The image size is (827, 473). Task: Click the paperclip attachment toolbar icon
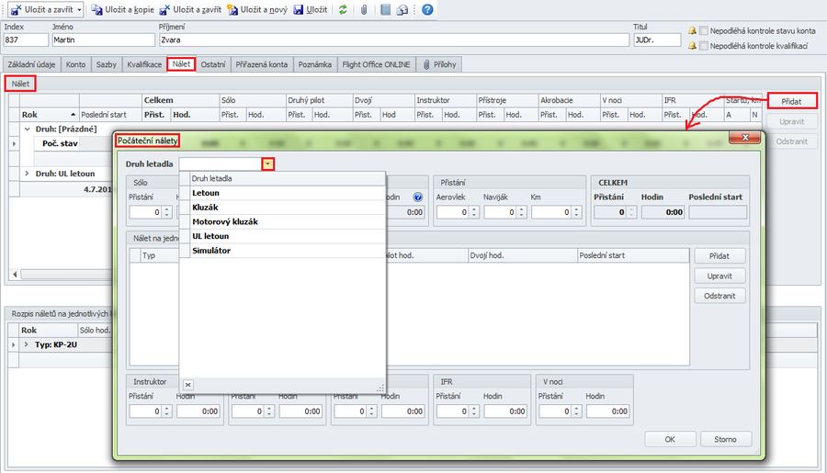click(x=364, y=9)
